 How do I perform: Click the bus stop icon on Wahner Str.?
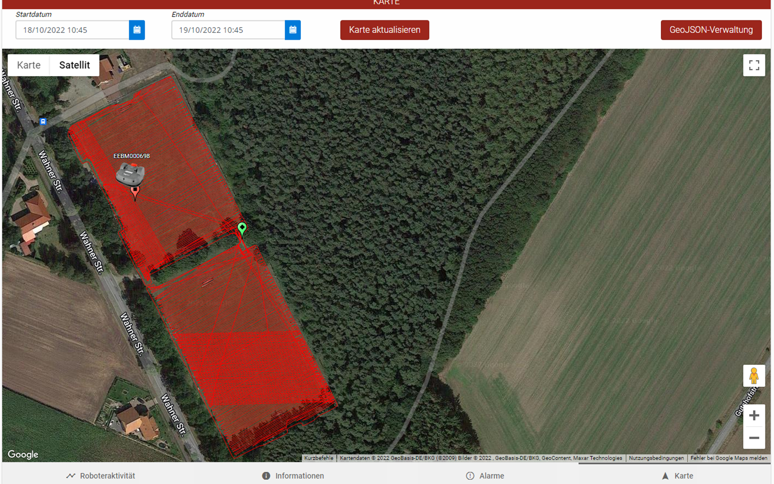point(43,121)
